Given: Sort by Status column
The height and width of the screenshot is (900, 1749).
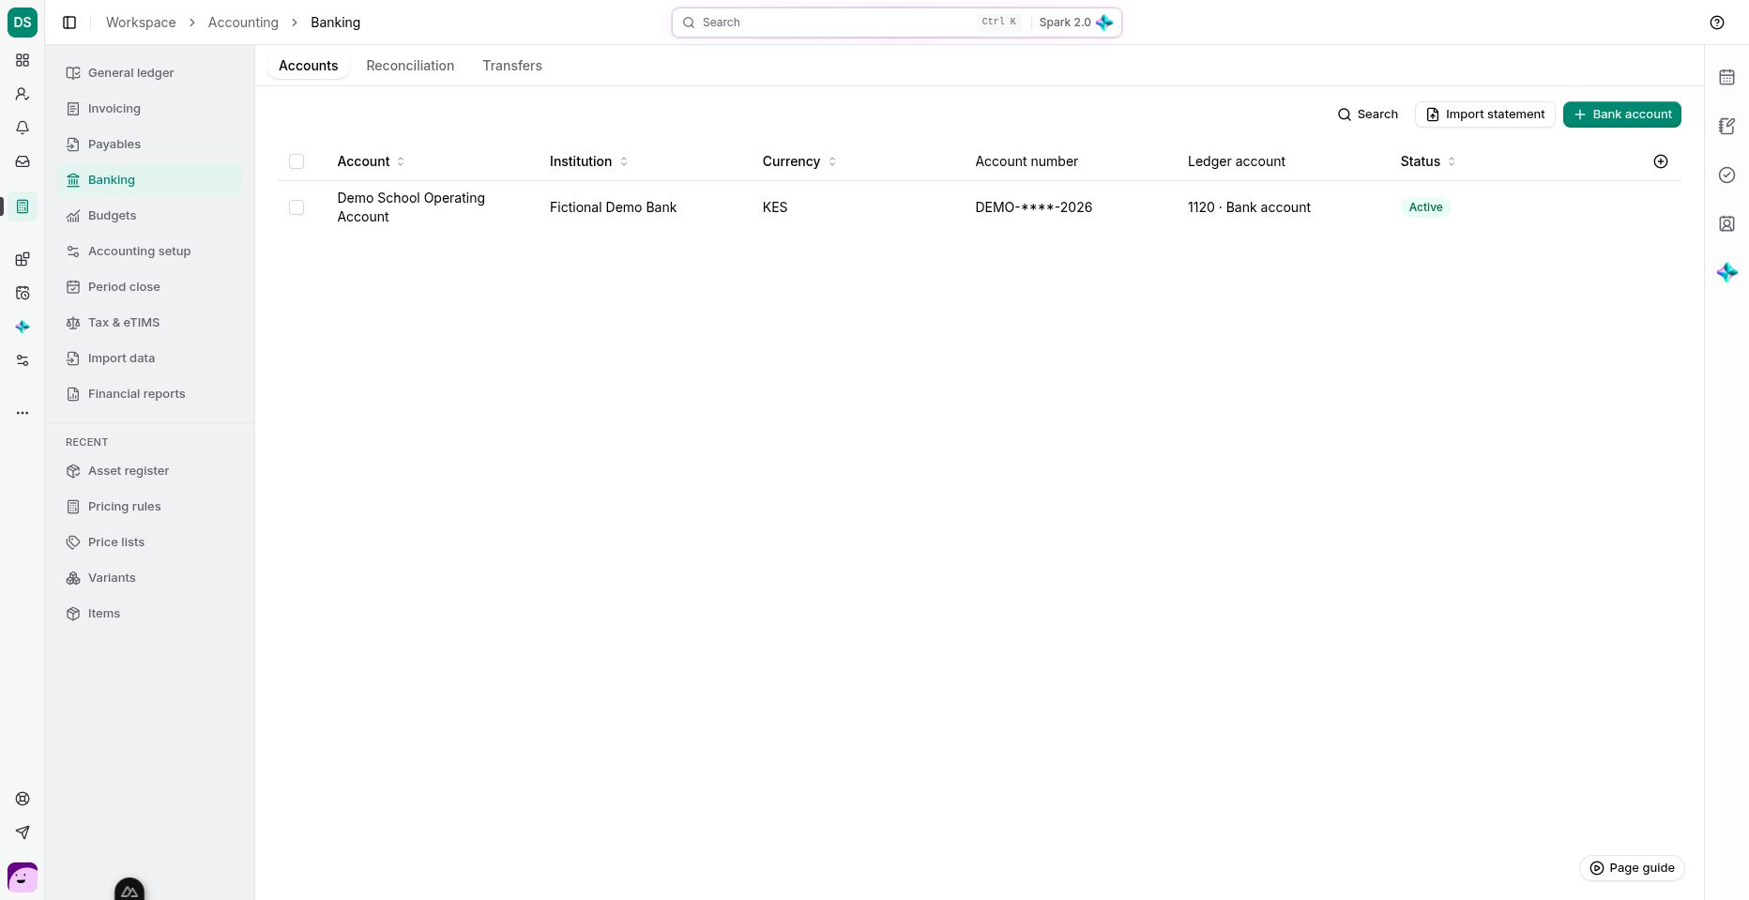Looking at the screenshot, I should pyautogui.click(x=1428, y=161).
